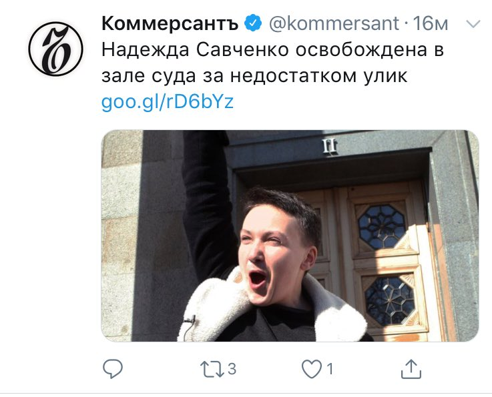Open the attached photo of the woman shouting

tap(290, 236)
